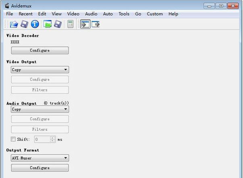Open the Audio menu

tap(91, 14)
